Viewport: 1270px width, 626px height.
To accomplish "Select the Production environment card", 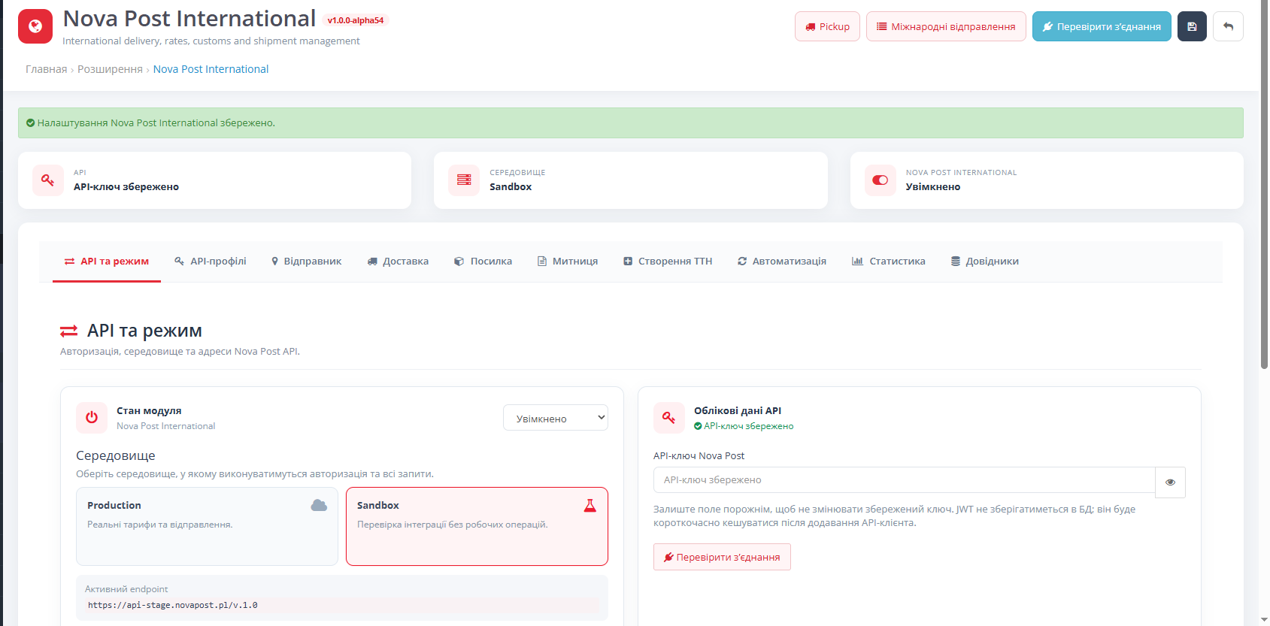I will pyautogui.click(x=207, y=526).
